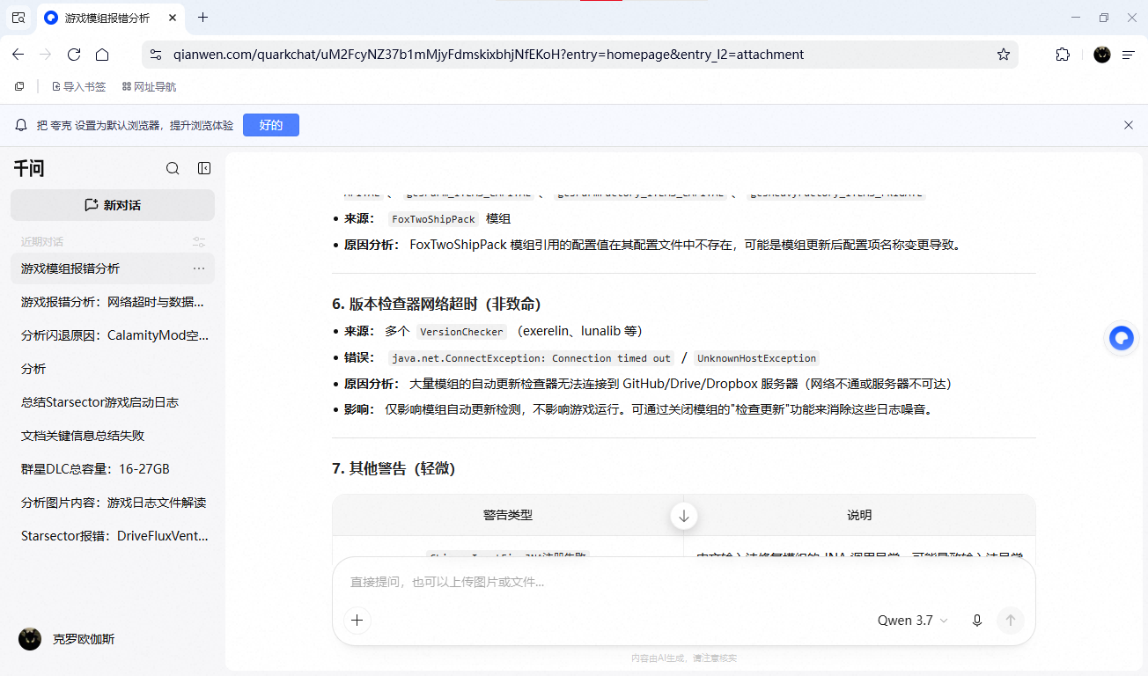This screenshot has height=676, width=1148.
Task: Go to the browser home page
Action: 102,55
